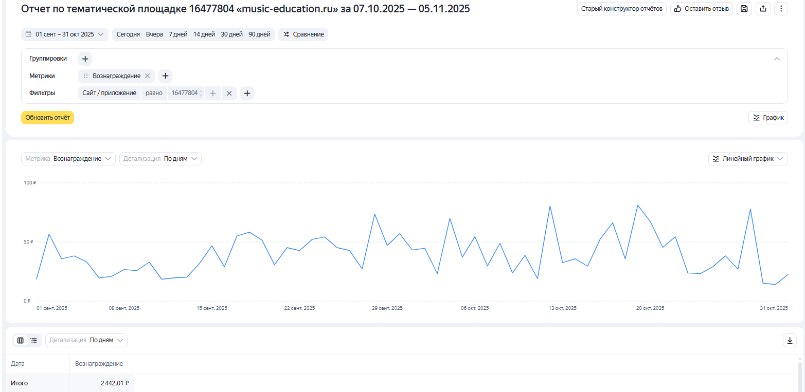Open the date range picker 01 сент – 31 окт 2025
Image resolution: width=805 pixels, height=392 pixels.
tap(65, 34)
